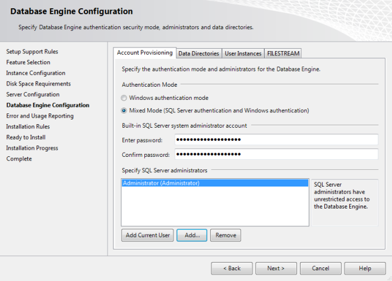
Task: Select Mixed Mode authentication option
Action: pos(124,110)
